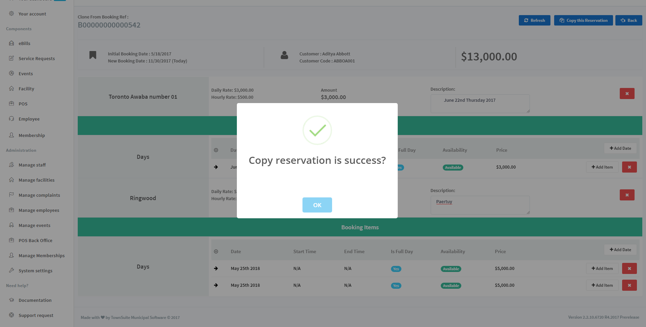Expand the June date row arrow

216,167
